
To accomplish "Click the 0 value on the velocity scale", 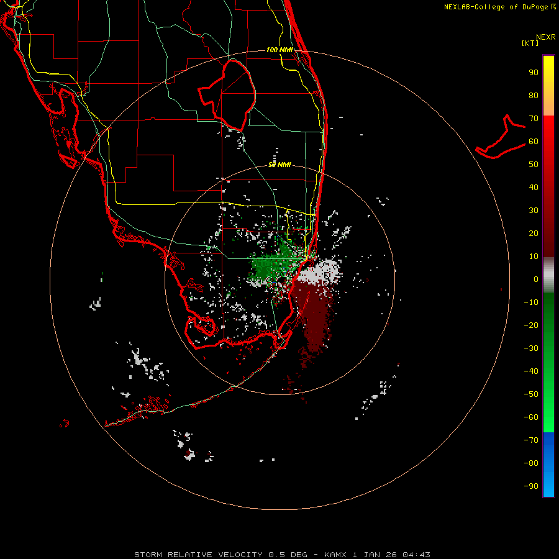I will [x=536, y=279].
